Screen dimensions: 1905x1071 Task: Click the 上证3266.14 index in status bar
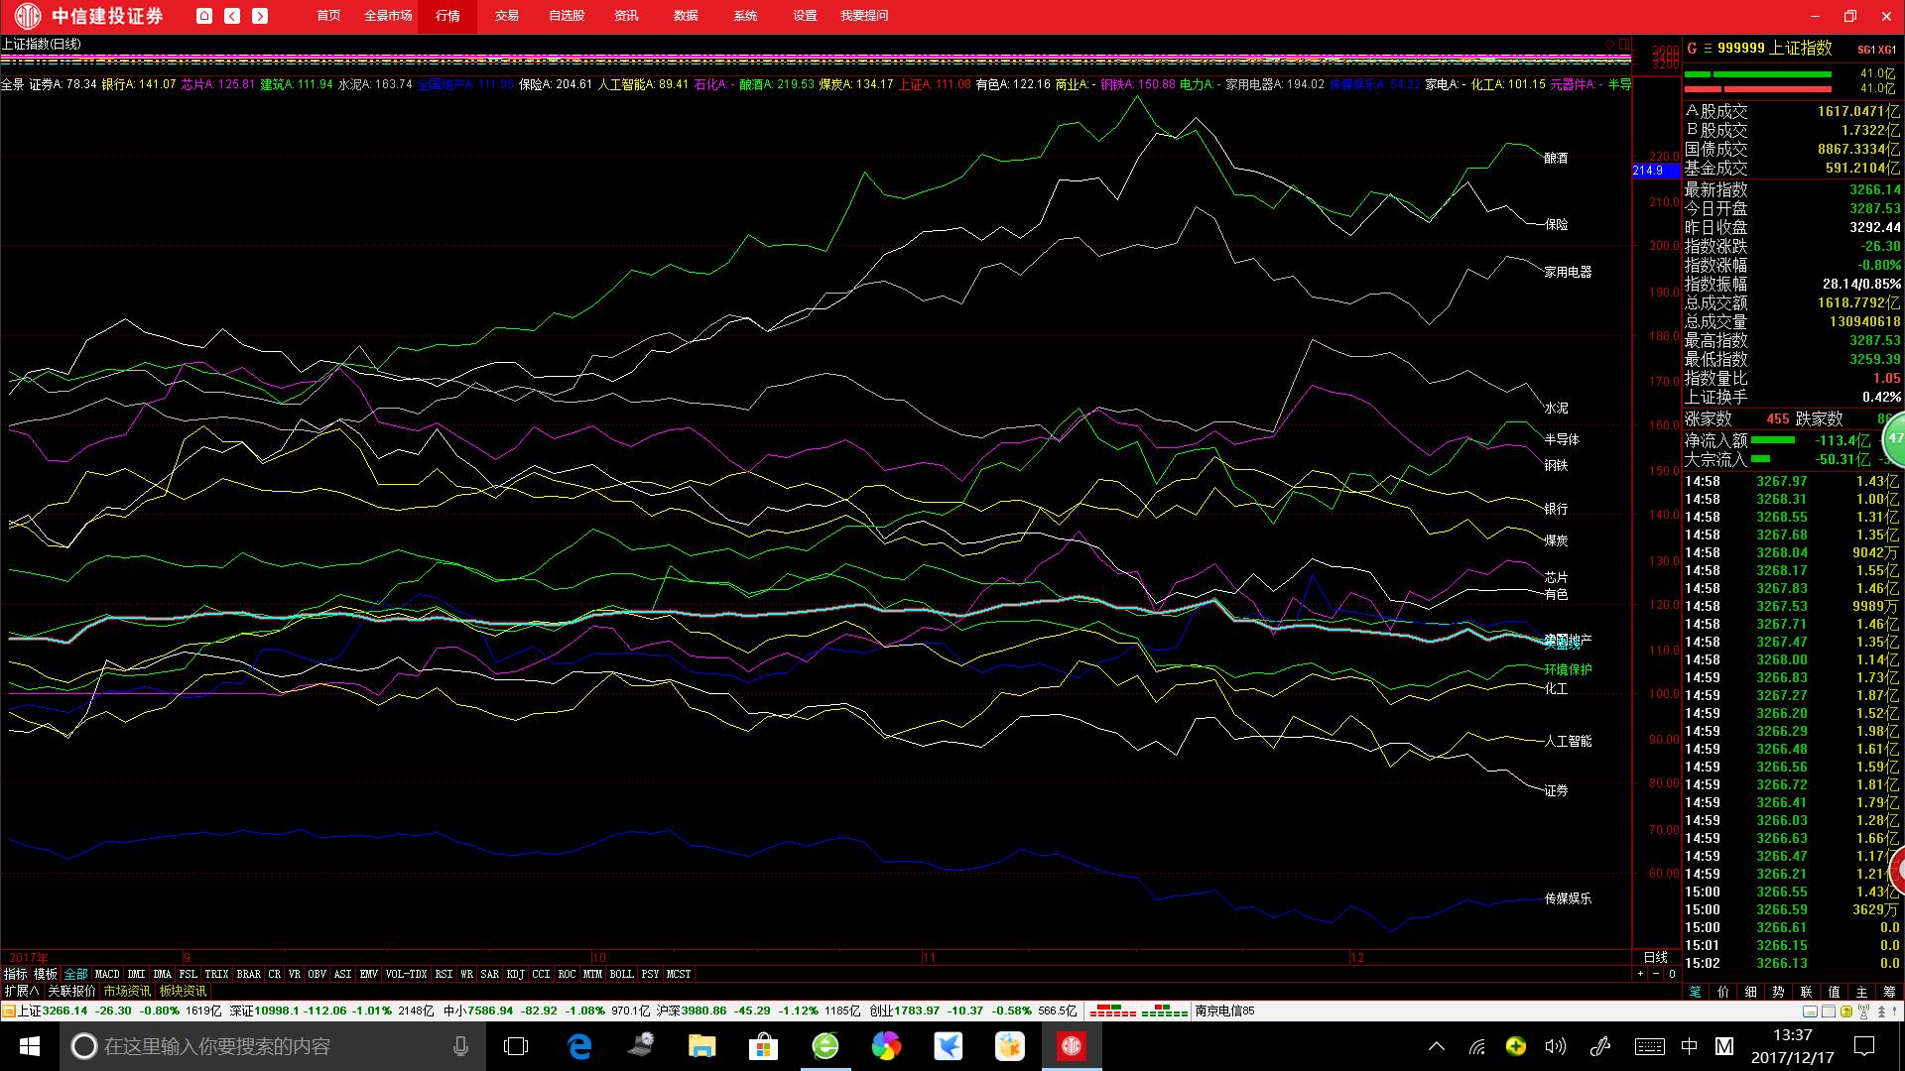[53, 1011]
